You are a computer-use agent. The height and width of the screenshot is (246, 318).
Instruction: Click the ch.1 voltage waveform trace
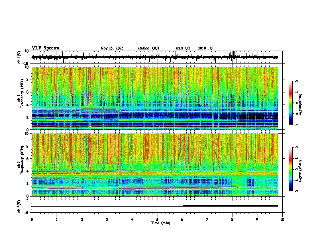click(155, 57)
